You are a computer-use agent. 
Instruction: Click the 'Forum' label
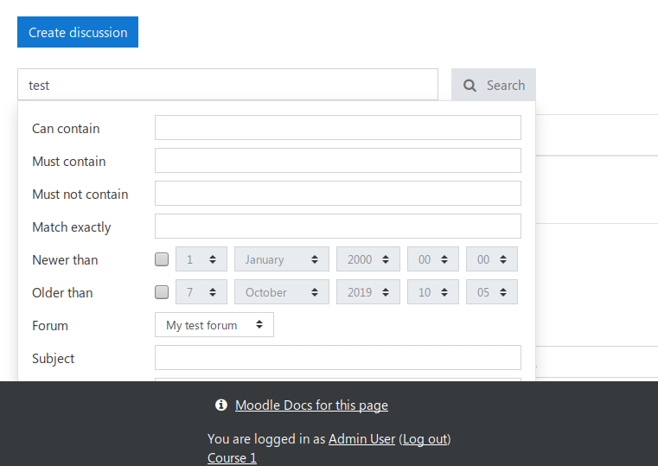[x=50, y=325]
